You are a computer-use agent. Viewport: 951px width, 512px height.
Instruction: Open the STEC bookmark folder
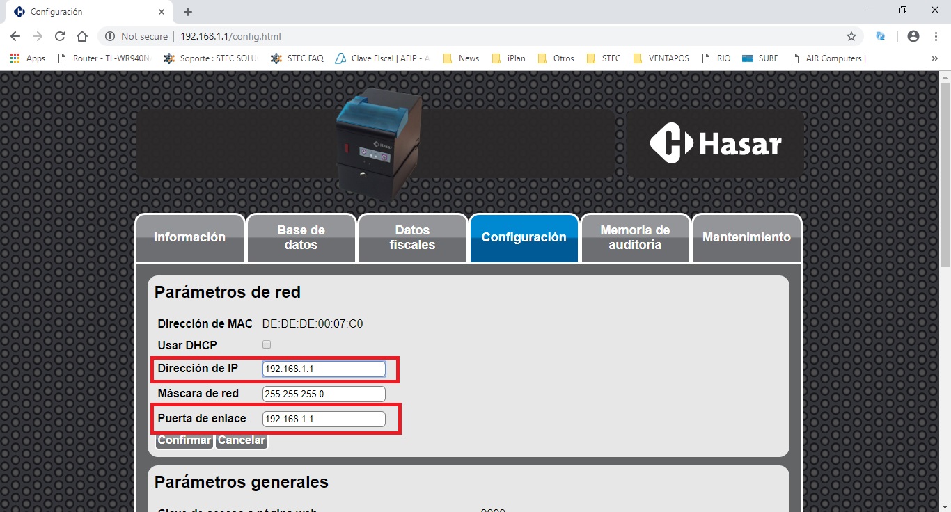click(x=604, y=58)
